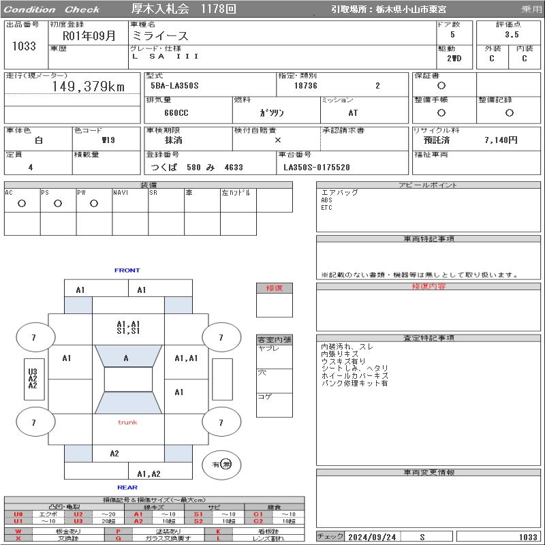Select lot number 1033 under 出品番号
This screenshot has width=545, height=545.
click(x=24, y=46)
